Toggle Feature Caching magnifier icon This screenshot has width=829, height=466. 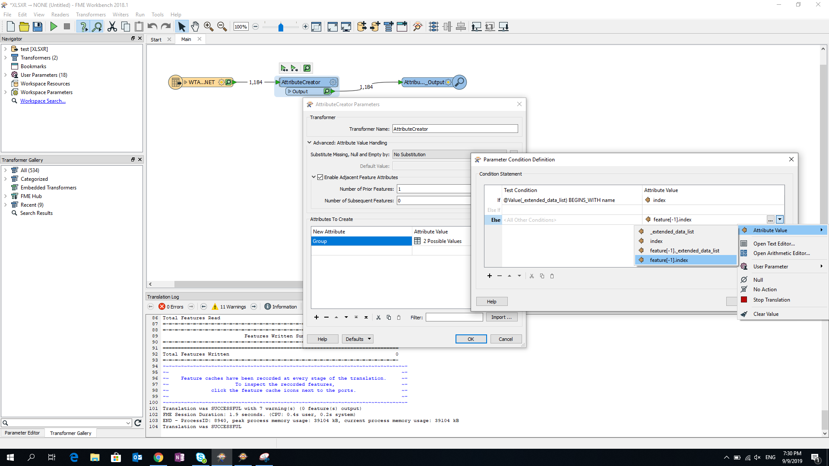pos(97,27)
